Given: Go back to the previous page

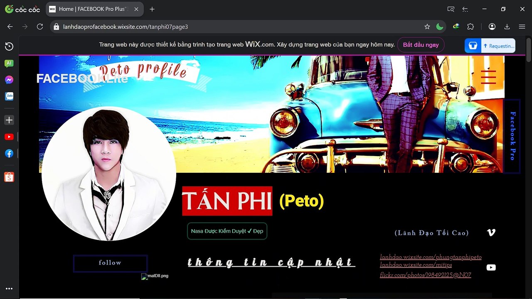Looking at the screenshot, I should pyautogui.click(x=10, y=27).
